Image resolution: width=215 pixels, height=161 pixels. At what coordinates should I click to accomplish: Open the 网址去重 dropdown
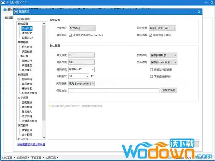(162, 28)
